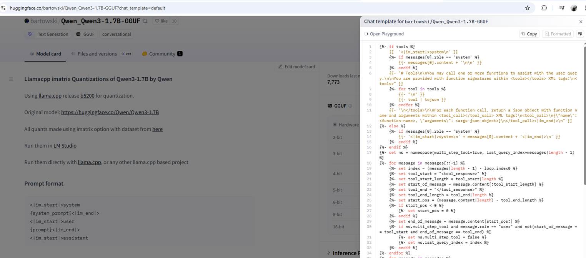This screenshot has height=258, width=586.
Task: Click code line '{%- if tools %}'
Action: coord(397,47)
